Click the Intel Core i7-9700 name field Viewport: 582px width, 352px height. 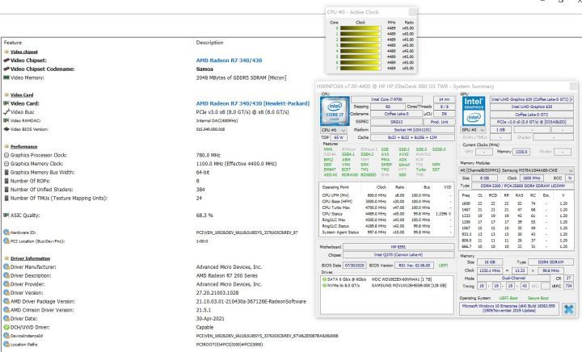point(386,99)
